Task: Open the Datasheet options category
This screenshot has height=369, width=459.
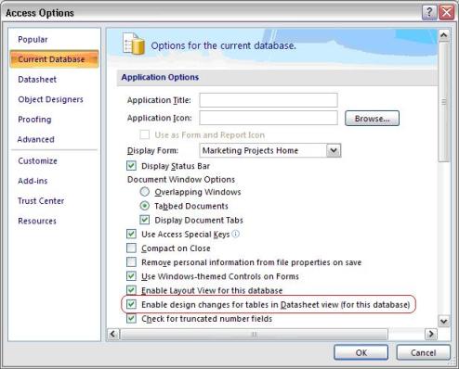Action: coord(37,80)
